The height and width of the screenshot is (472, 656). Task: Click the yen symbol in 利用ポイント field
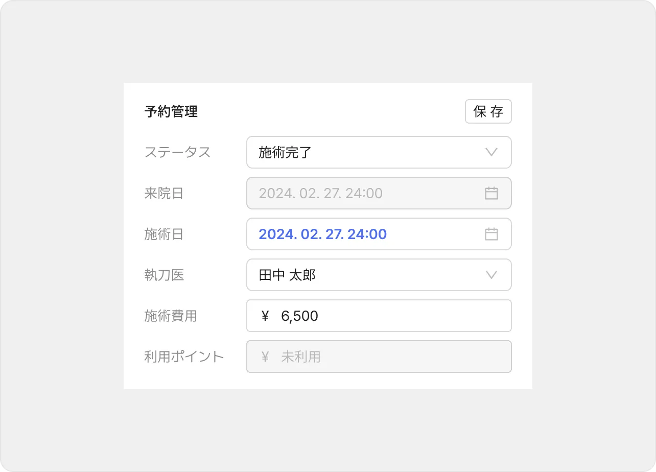coord(265,357)
